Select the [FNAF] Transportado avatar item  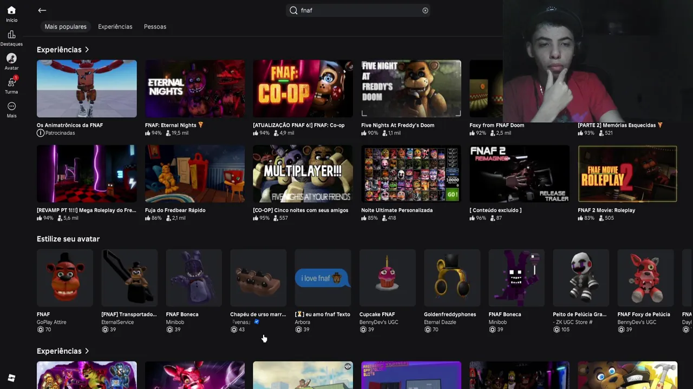tap(129, 278)
